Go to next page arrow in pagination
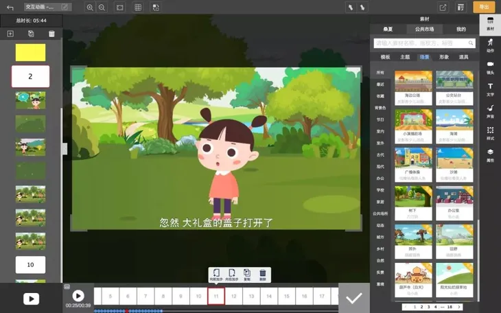This screenshot has height=313, width=501. 458,307
